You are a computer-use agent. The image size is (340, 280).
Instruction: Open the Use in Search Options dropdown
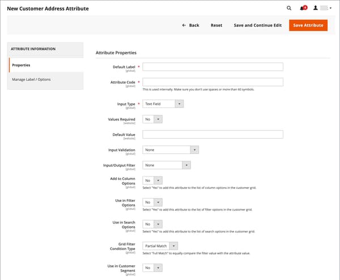[152, 224]
